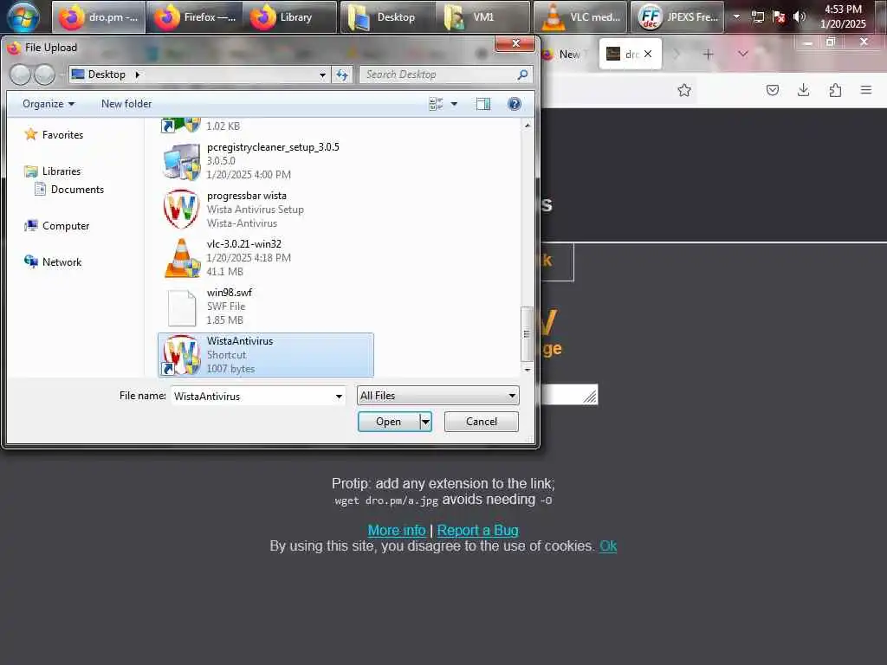Select Computer in navigation pane
Viewport: 887px width, 665px height.
click(x=56, y=226)
